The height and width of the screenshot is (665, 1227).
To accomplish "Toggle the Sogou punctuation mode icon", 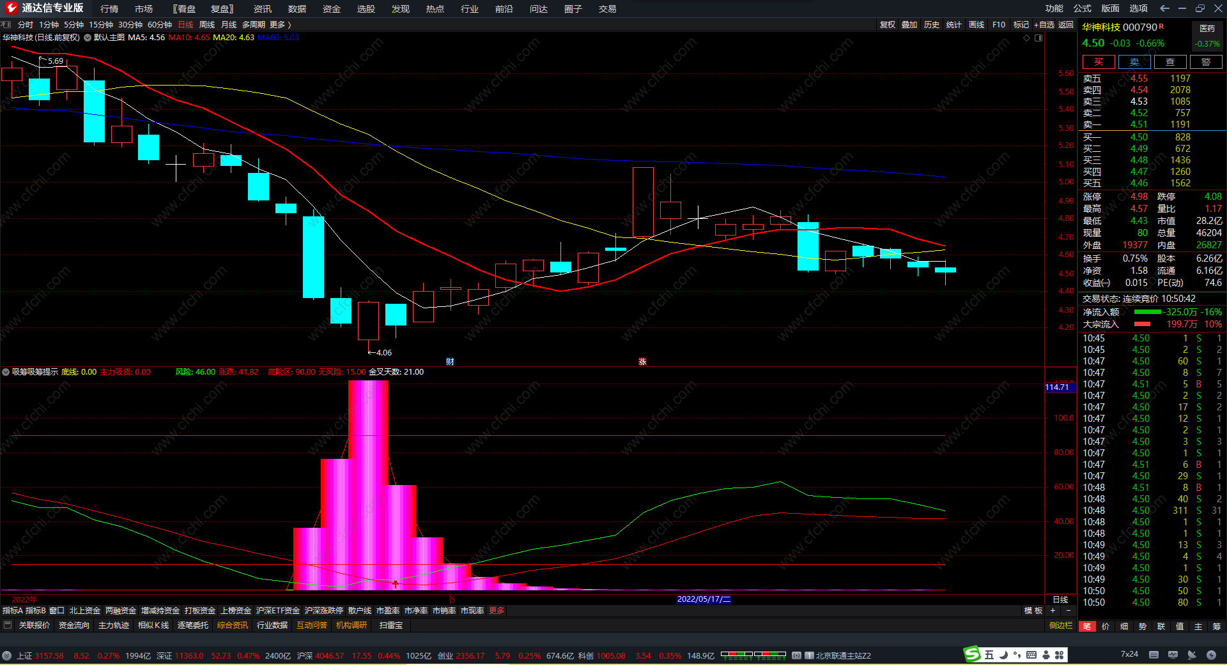I will click(x=1017, y=655).
